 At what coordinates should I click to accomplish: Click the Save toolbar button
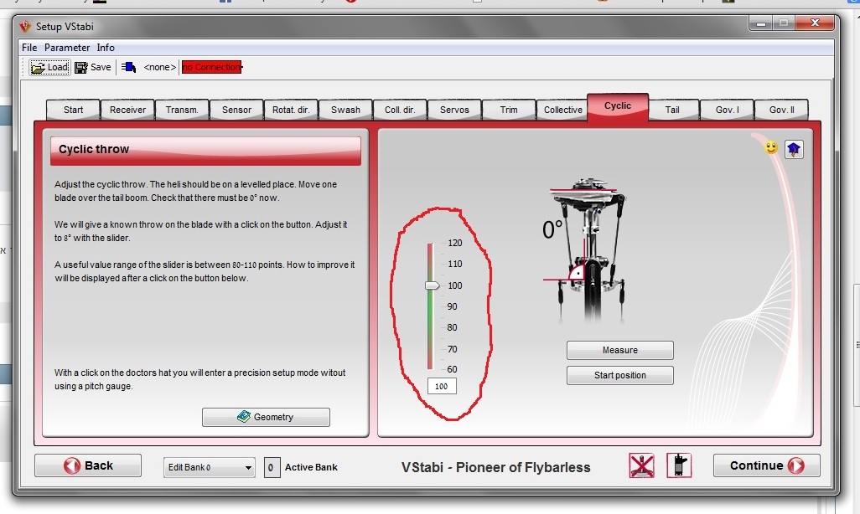point(93,68)
